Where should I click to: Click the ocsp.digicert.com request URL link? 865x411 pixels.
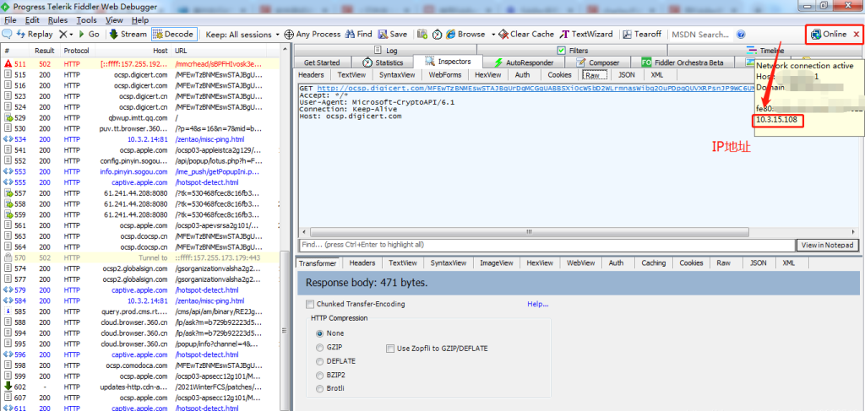(x=535, y=88)
